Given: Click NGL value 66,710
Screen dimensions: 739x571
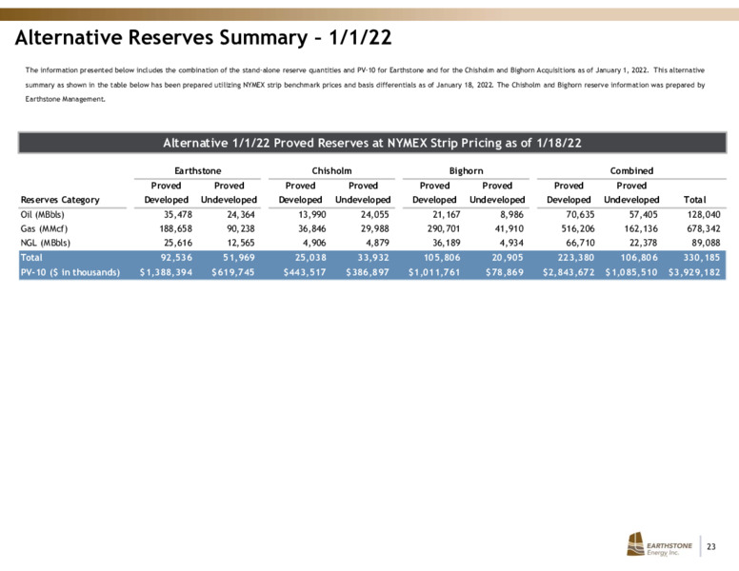Looking at the screenshot, I should [580, 243].
